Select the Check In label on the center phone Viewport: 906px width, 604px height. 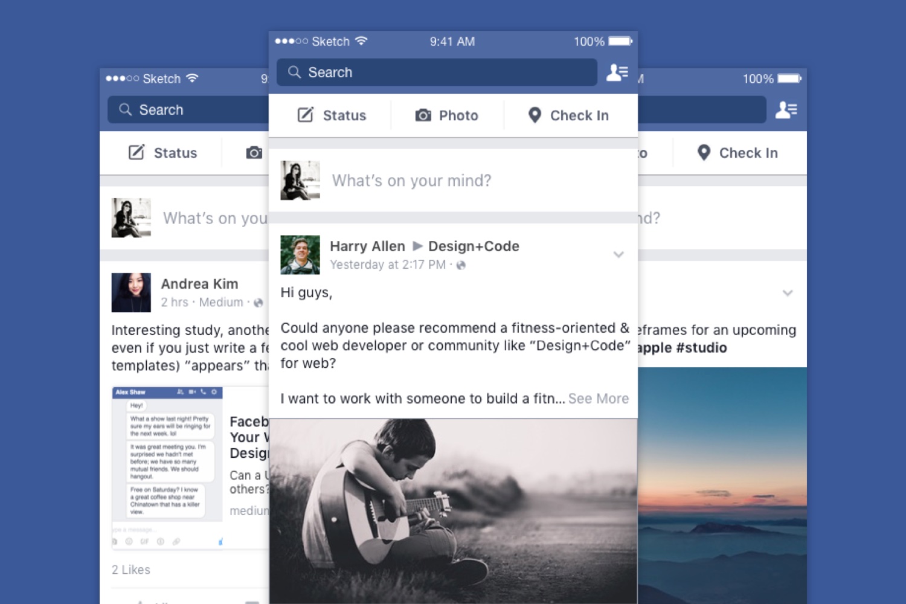pyautogui.click(x=579, y=115)
